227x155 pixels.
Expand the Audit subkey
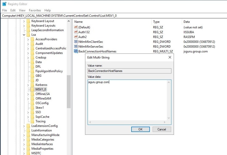coord(28,44)
